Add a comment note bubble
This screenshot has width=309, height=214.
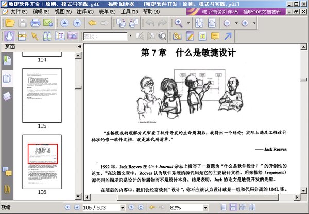pos(215,36)
